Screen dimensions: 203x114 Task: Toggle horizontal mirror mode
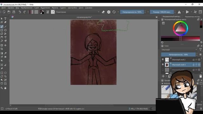pos(179,12)
